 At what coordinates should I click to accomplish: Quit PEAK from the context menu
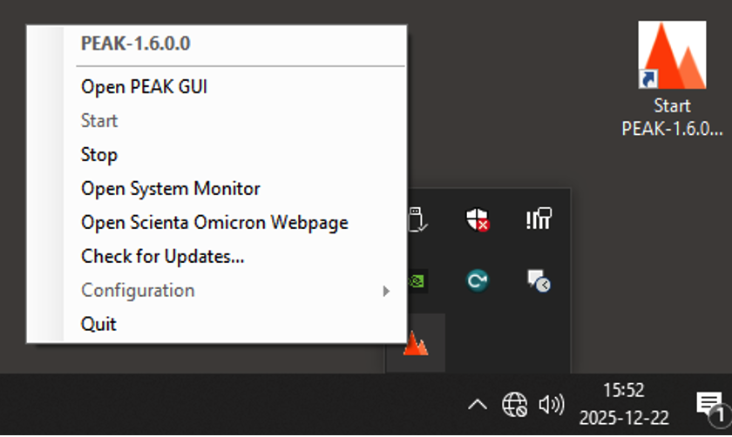[98, 325]
